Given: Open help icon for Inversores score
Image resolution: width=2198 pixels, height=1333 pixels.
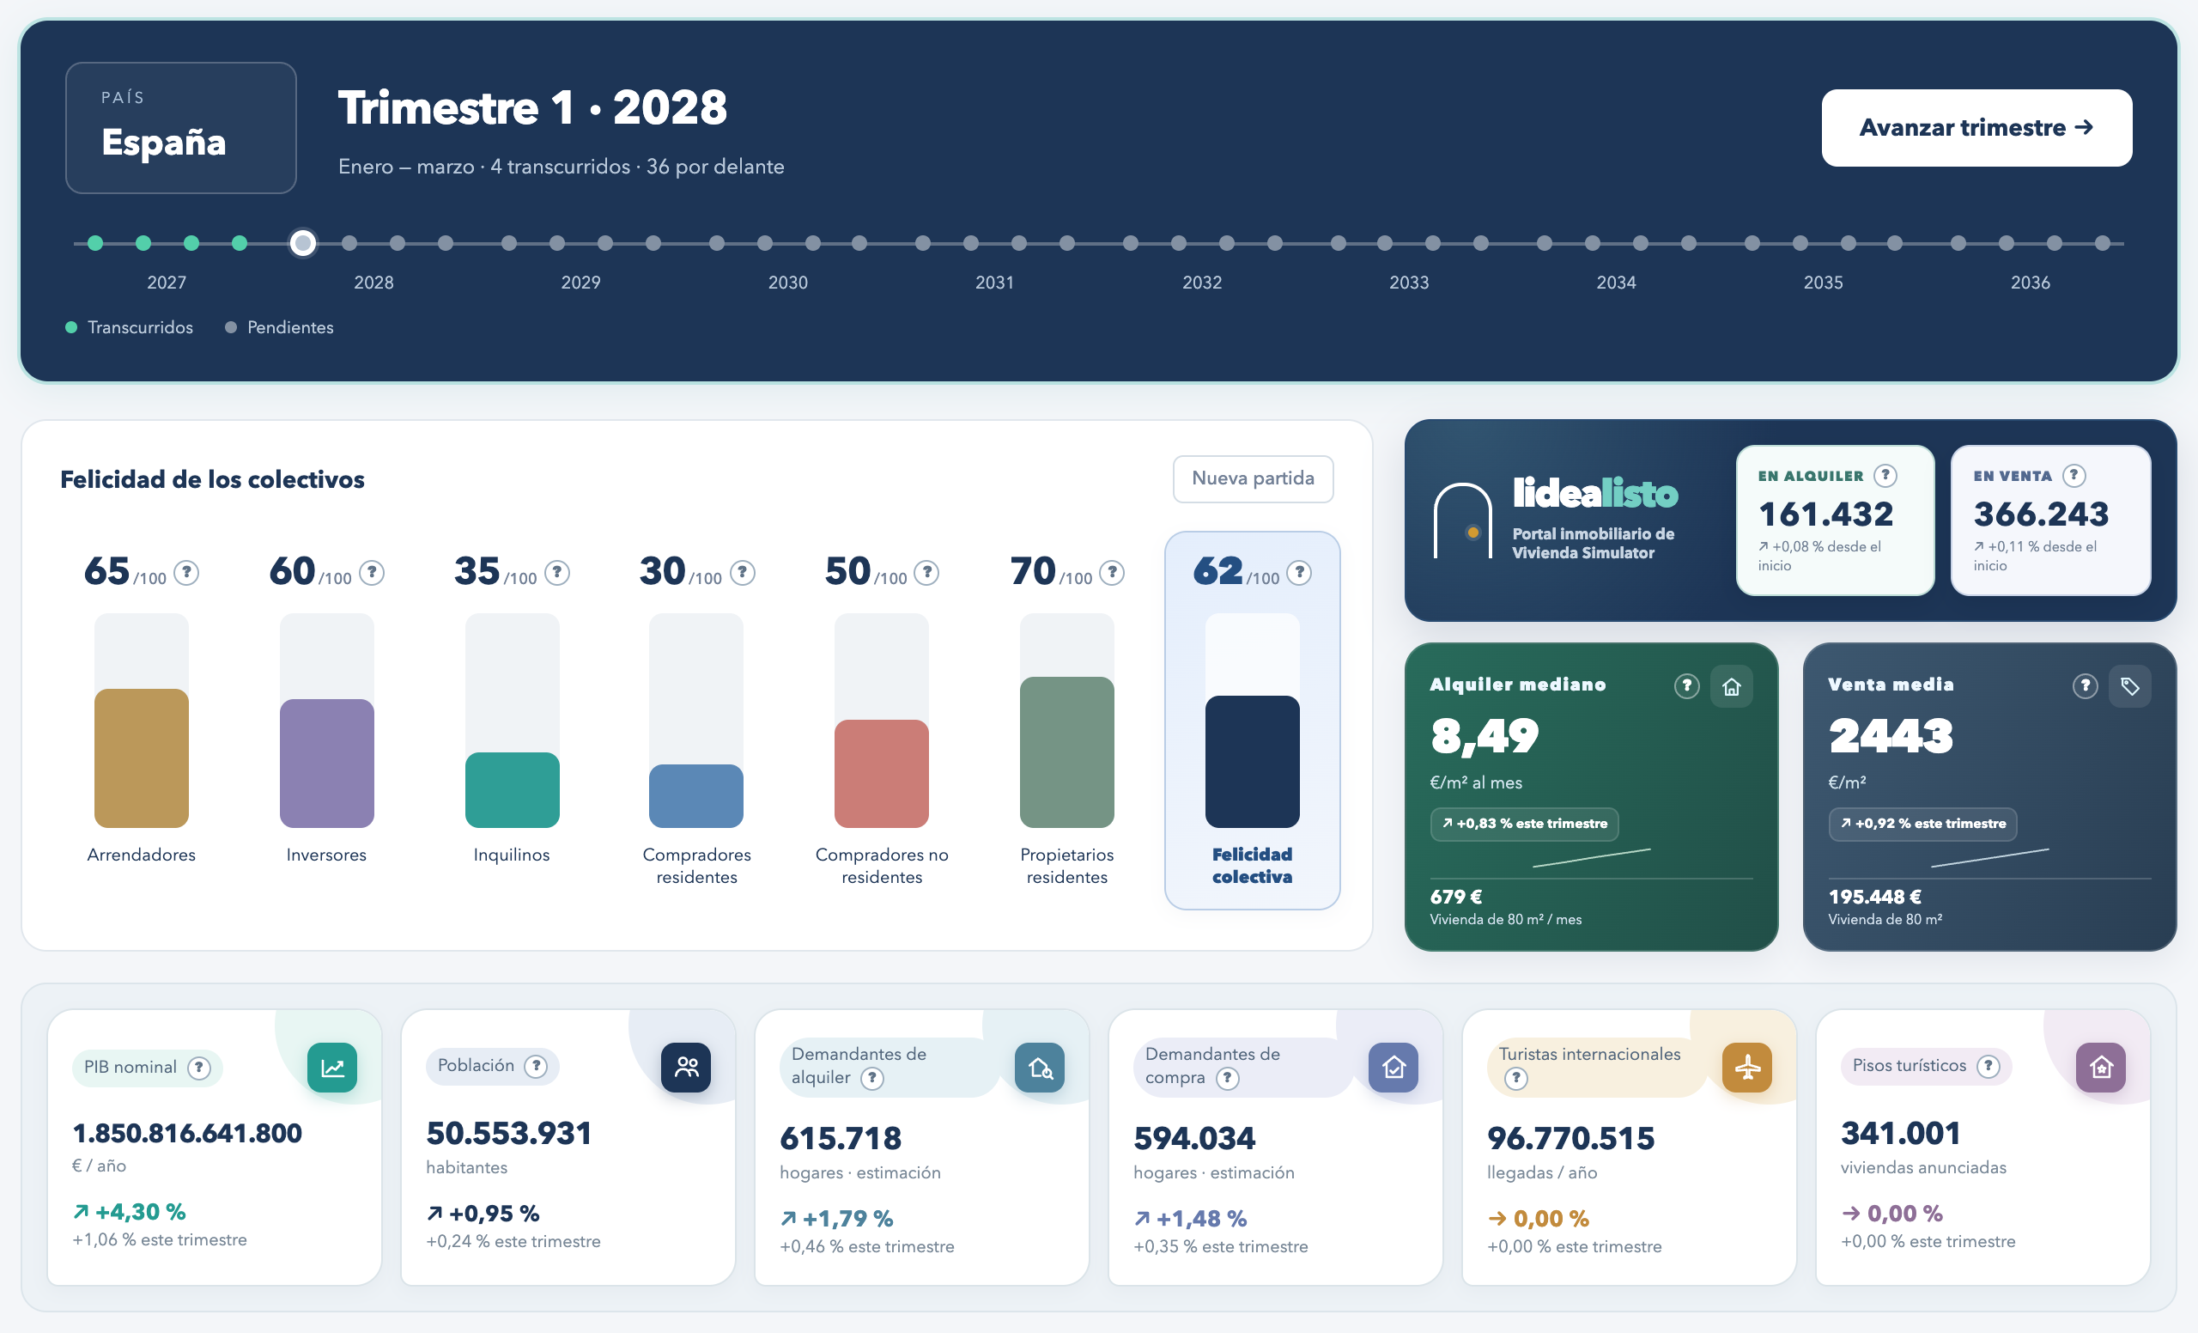Looking at the screenshot, I should pyautogui.click(x=371, y=572).
